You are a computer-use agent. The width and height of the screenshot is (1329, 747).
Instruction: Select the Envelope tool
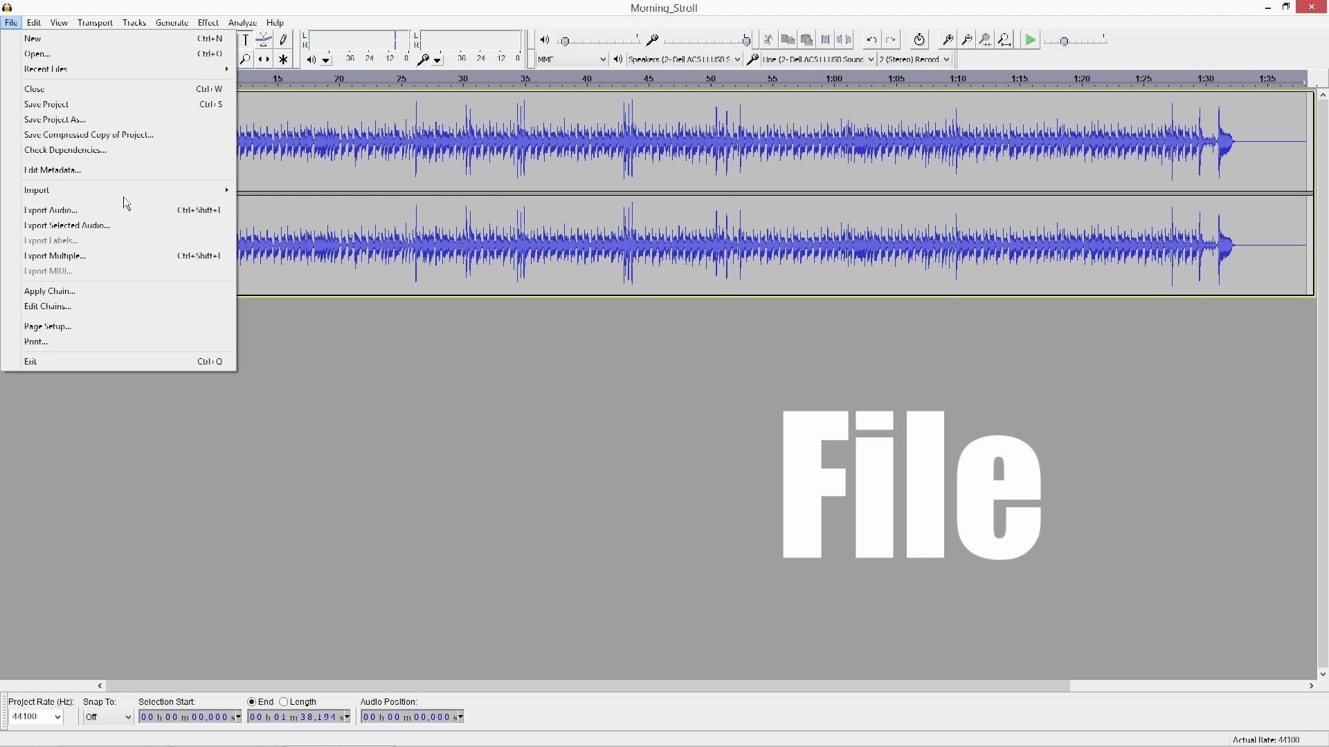264,39
